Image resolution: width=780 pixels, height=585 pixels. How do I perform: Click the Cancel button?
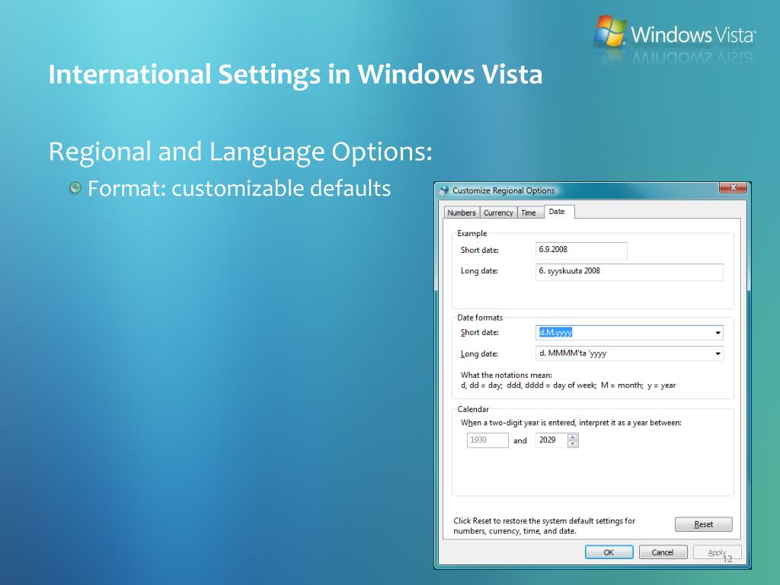pos(663,552)
